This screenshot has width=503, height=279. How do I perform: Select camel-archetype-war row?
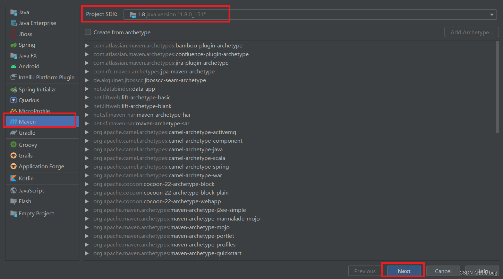pyautogui.click(x=290, y=175)
